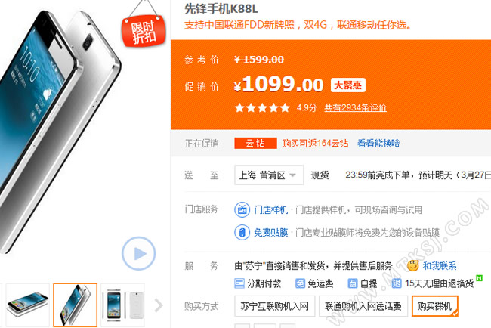The image size is (491, 328).
Task: Click the 免费贴膜 free screen film icon
Action: tap(242, 233)
